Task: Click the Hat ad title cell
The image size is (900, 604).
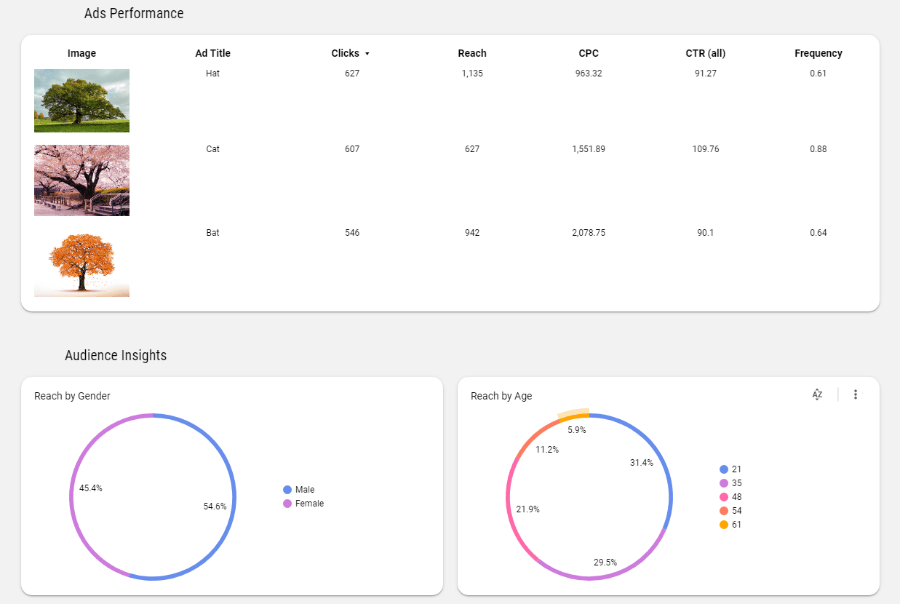Action: (212, 73)
